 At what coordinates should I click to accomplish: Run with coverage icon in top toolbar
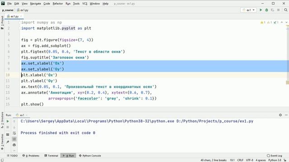pyautogui.click(x=272, y=10)
